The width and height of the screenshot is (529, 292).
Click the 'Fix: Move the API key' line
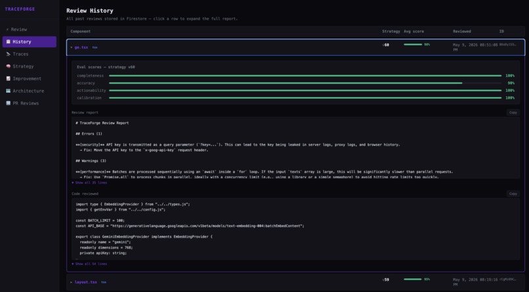tap(144, 150)
